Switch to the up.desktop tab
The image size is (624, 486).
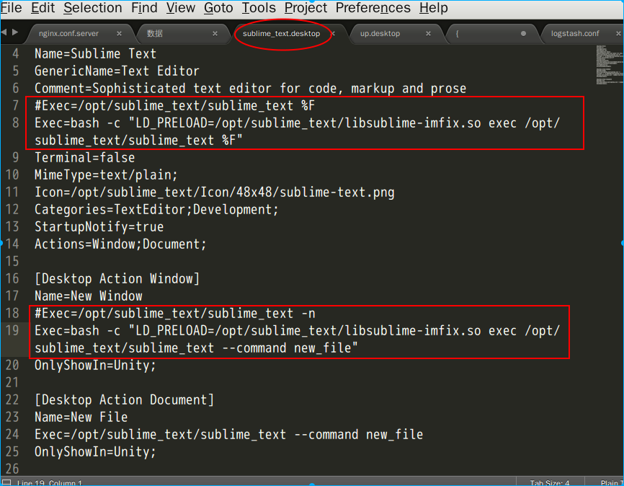point(380,33)
